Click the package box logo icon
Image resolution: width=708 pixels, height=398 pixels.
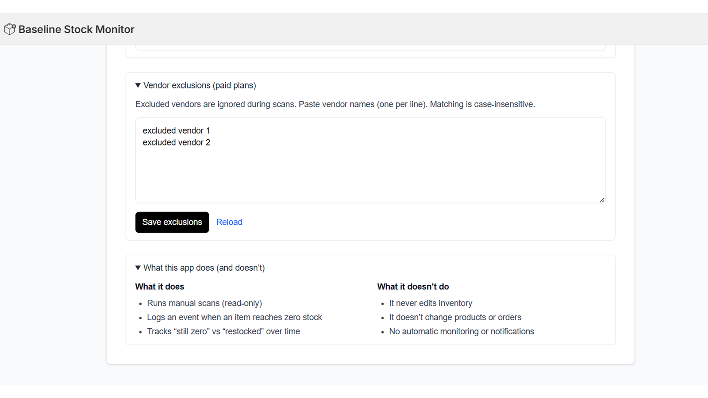coord(10,29)
